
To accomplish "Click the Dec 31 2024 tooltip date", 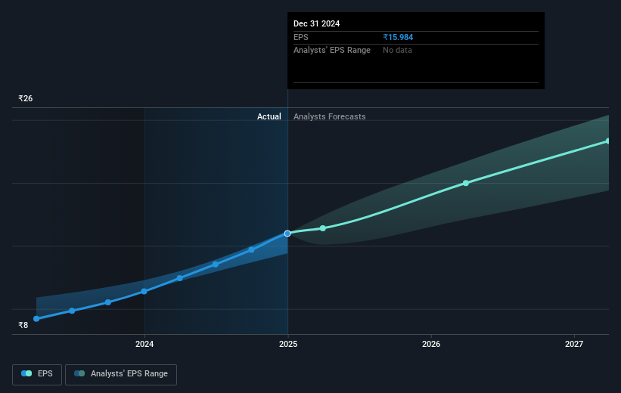I will pyautogui.click(x=316, y=23).
